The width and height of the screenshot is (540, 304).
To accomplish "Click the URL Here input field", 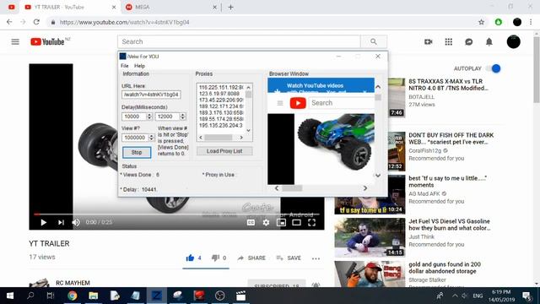I will coord(151,95).
